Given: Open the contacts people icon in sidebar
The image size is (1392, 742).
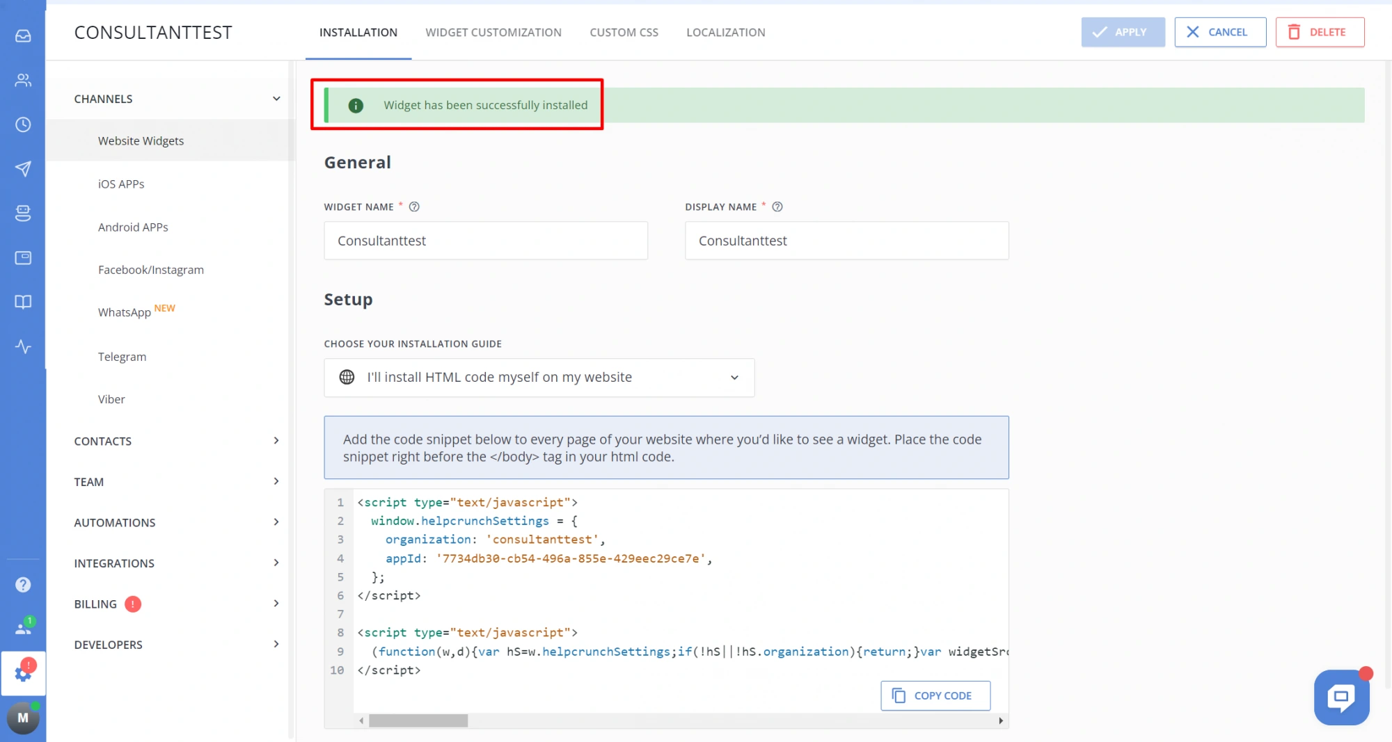Looking at the screenshot, I should [23, 80].
